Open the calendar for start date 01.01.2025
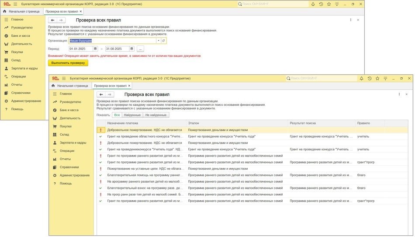The width and height of the screenshot is (415, 237). [96, 49]
